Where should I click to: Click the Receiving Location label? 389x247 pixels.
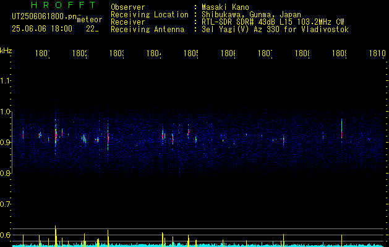(x=150, y=15)
